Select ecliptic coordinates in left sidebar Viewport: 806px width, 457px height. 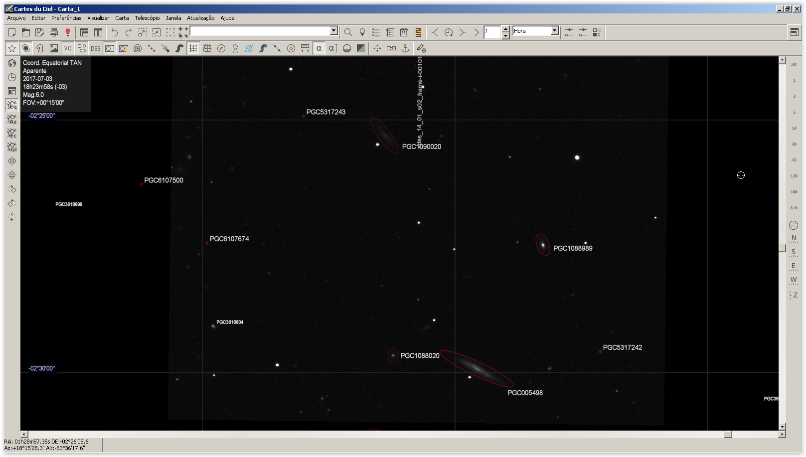point(12,133)
